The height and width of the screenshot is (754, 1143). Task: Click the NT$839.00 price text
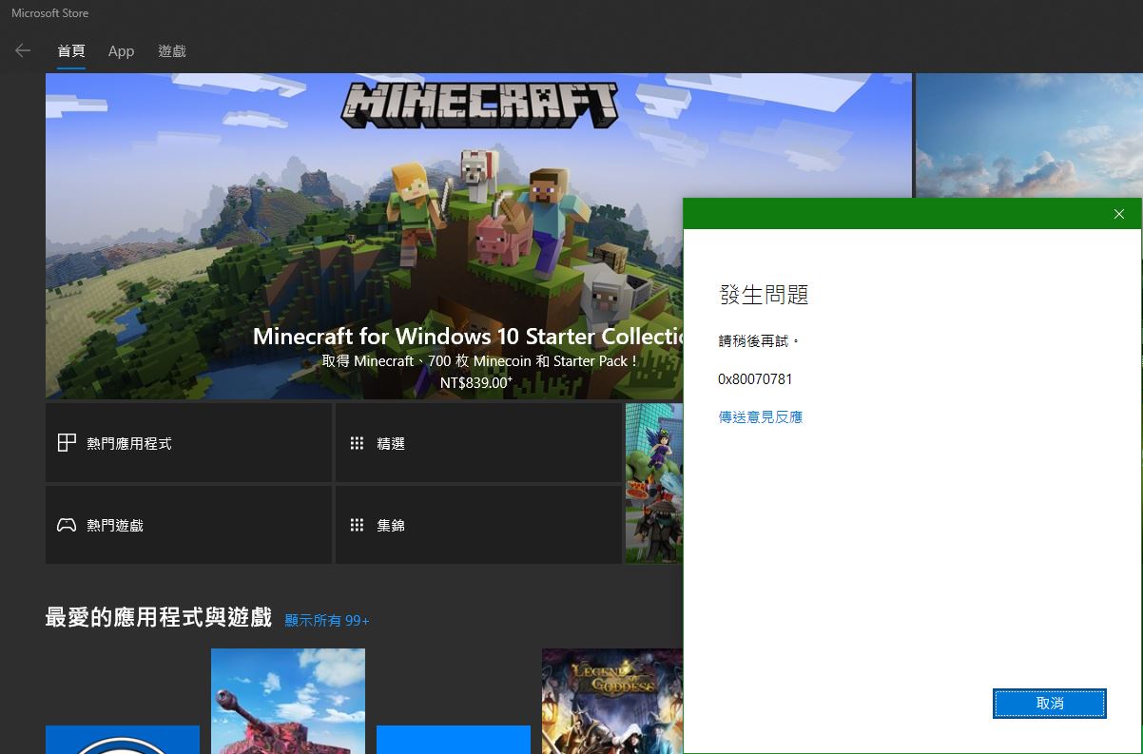point(476,382)
